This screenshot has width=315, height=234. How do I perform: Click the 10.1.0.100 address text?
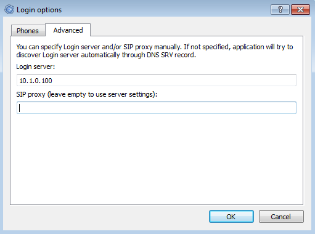(36, 81)
